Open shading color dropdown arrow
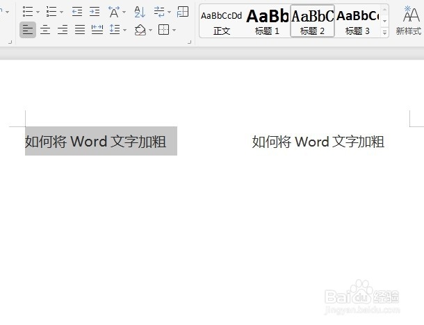Viewport: 424px width, 325px height. (x=151, y=30)
